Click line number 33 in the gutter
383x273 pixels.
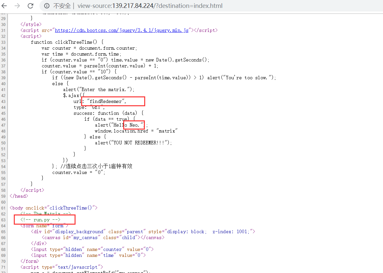point(3,42)
